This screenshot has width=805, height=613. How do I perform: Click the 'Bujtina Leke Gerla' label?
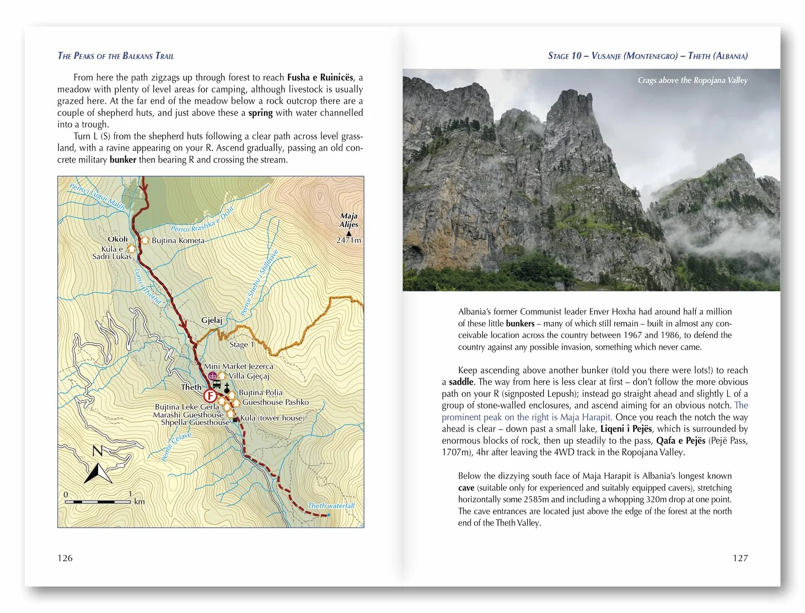(187, 407)
